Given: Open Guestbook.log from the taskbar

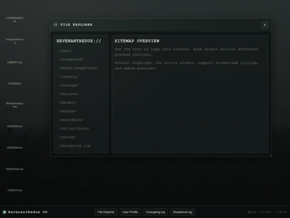Looking at the screenshot, I should coord(183,212).
